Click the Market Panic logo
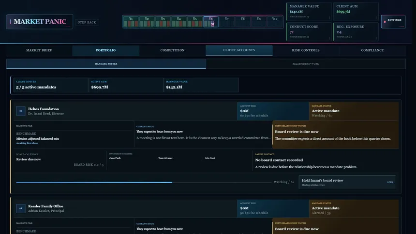The height and width of the screenshot is (234, 416). [40, 22]
